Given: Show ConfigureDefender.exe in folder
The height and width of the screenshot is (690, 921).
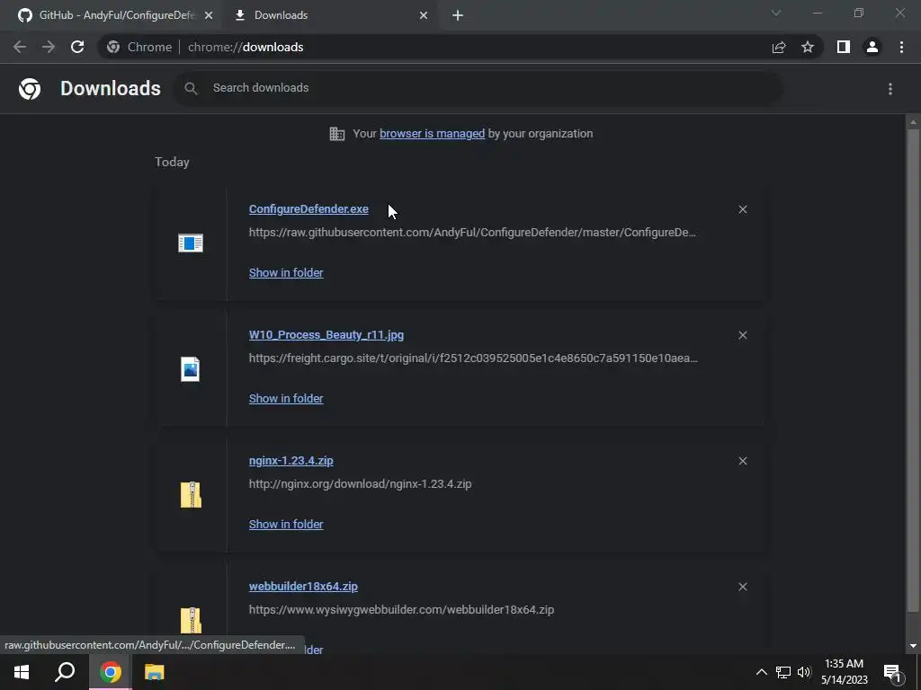Looking at the screenshot, I should point(286,273).
